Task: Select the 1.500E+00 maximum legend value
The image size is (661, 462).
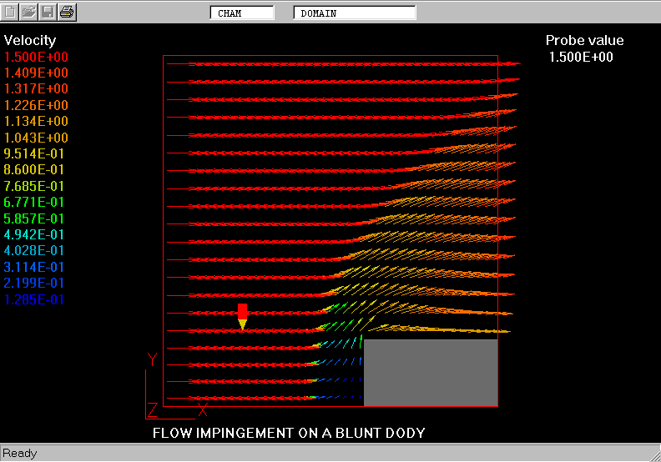Action: (37, 57)
